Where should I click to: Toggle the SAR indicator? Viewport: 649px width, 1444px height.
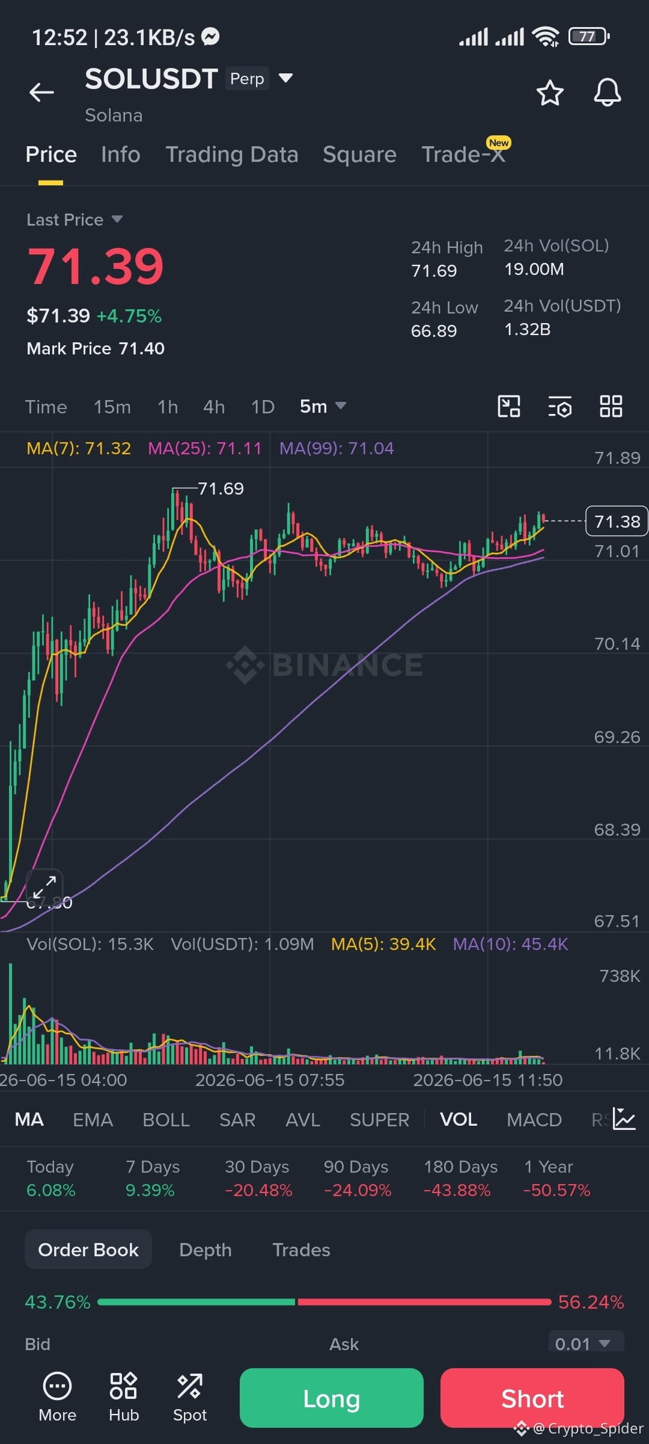pyautogui.click(x=237, y=1120)
